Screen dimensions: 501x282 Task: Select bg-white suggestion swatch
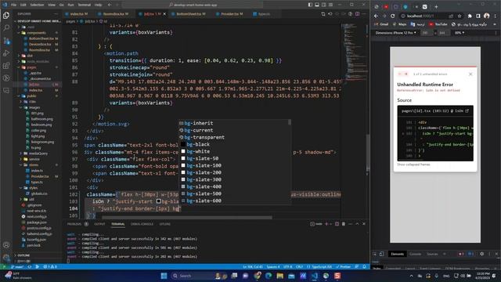(183, 151)
